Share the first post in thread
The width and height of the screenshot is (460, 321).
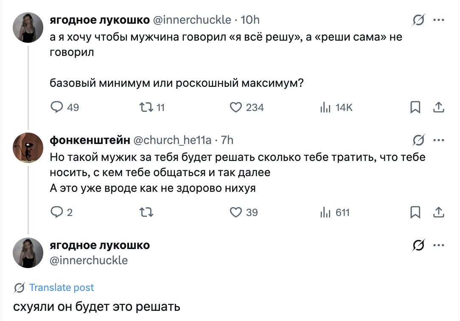click(438, 108)
